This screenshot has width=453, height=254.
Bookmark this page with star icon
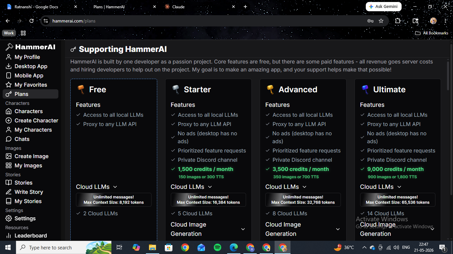(381, 21)
